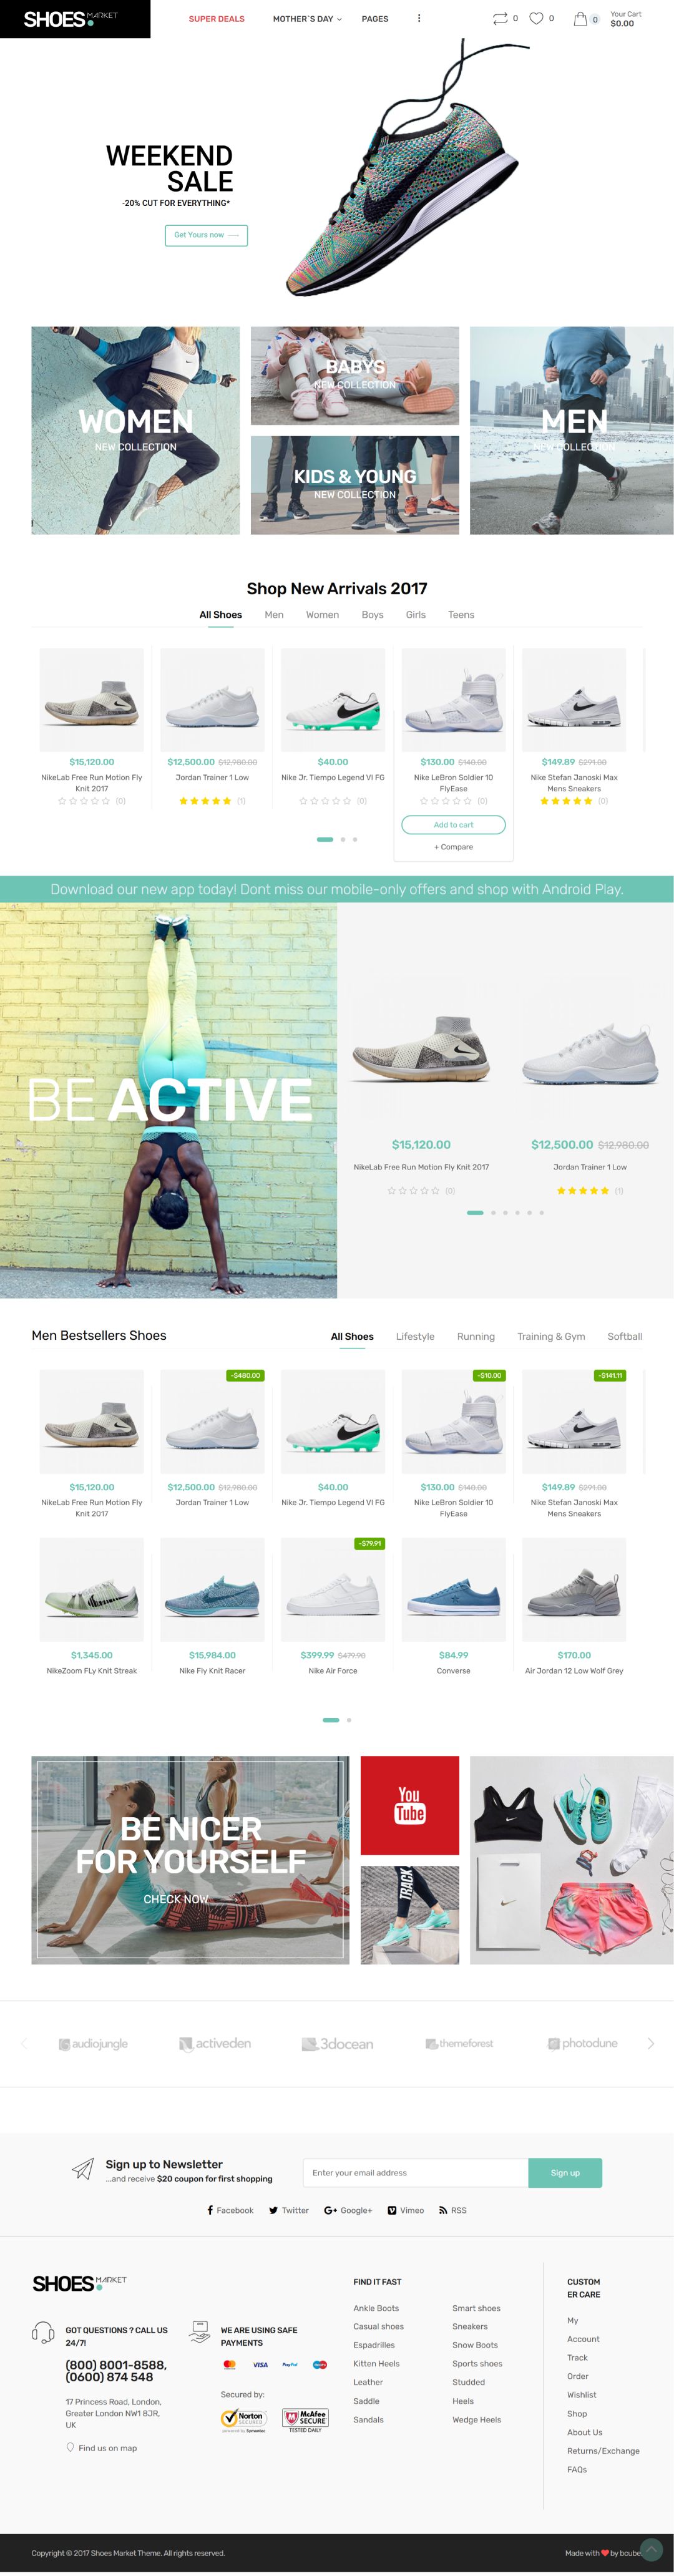The height and width of the screenshot is (2576, 674).
Task: Click back-to-top arrow in footer
Action: 651,2549
